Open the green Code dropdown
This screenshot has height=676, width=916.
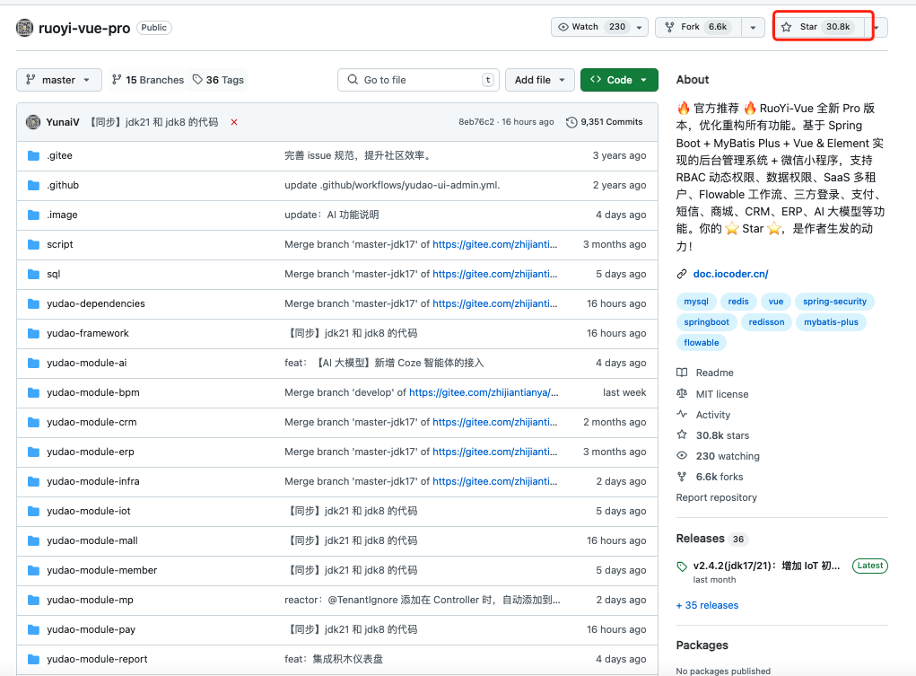pyautogui.click(x=619, y=79)
